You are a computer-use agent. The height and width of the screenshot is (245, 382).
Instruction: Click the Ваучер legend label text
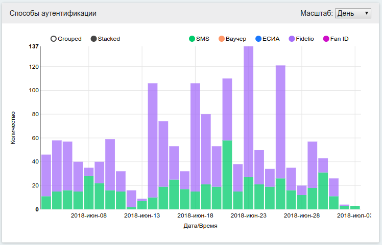(x=236, y=39)
